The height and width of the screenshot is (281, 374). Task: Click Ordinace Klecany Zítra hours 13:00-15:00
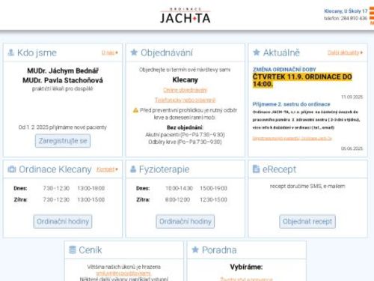pyautogui.click(x=91, y=199)
